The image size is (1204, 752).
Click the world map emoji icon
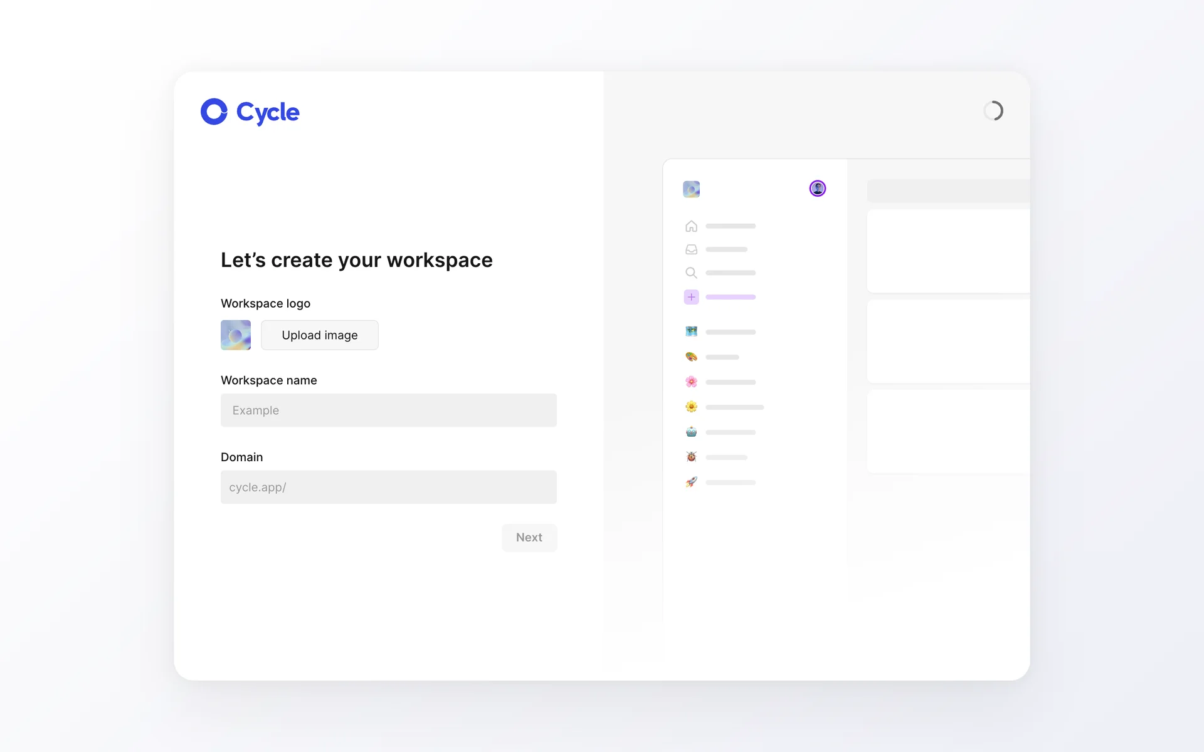pyautogui.click(x=691, y=332)
